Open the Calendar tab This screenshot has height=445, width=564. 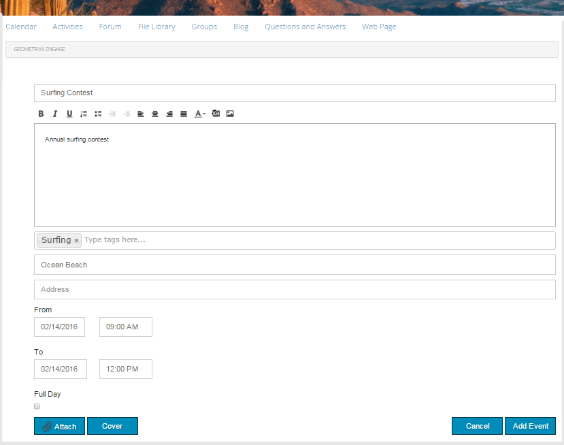pyautogui.click(x=21, y=27)
